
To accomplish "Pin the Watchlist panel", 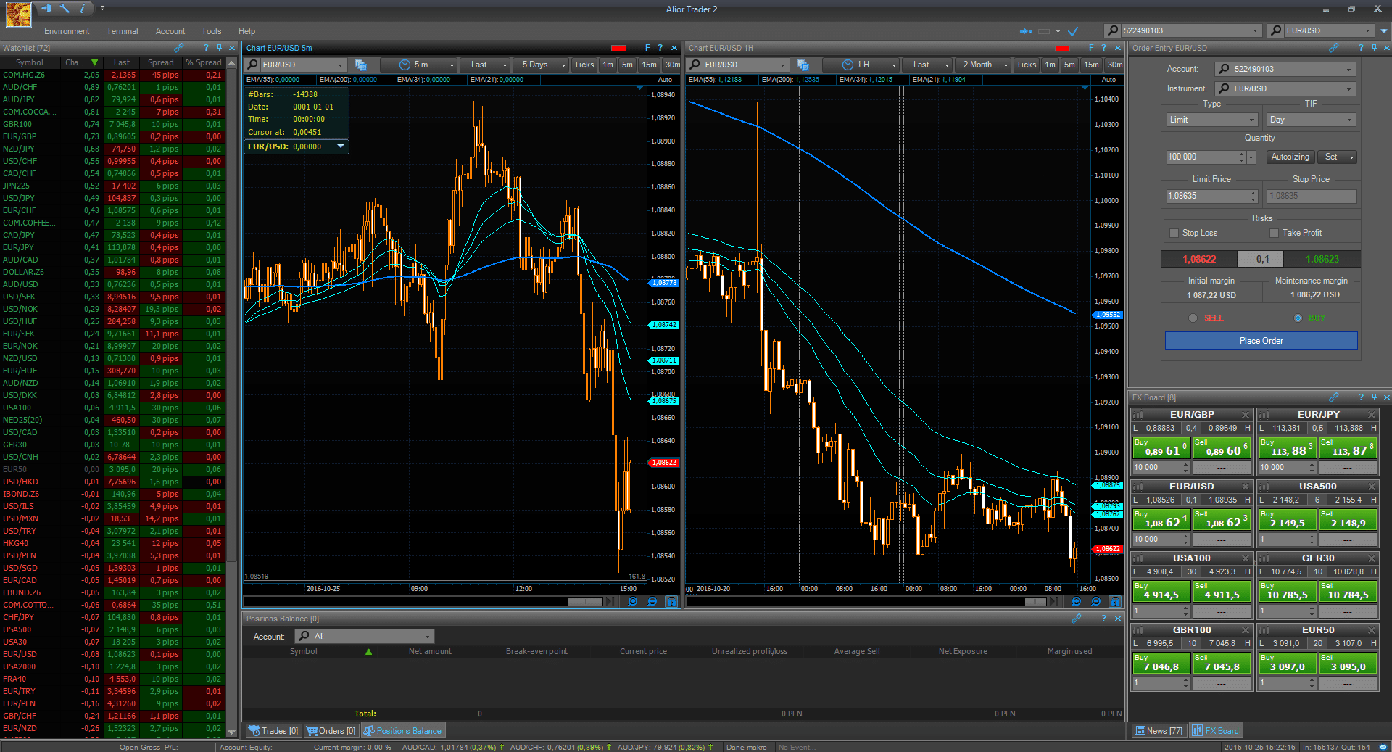I will pyautogui.click(x=219, y=48).
